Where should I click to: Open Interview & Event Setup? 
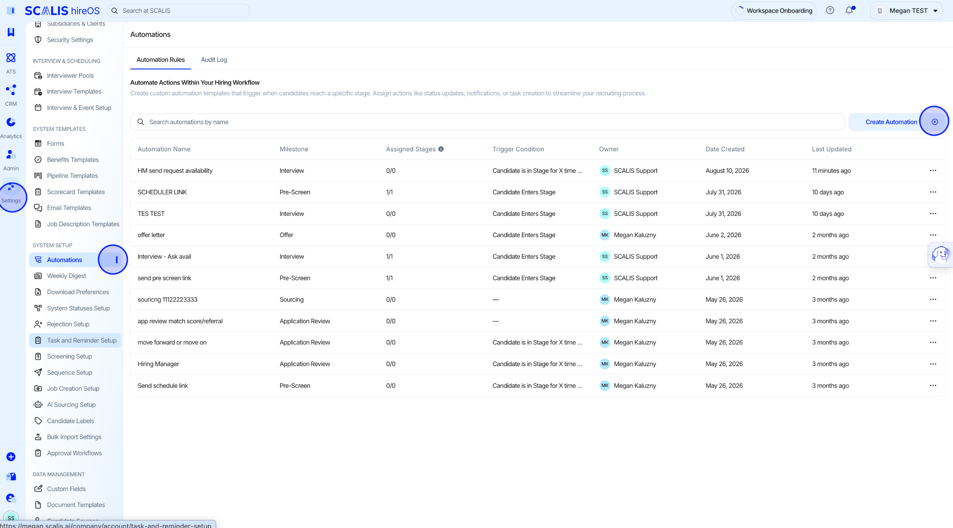tap(79, 108)
